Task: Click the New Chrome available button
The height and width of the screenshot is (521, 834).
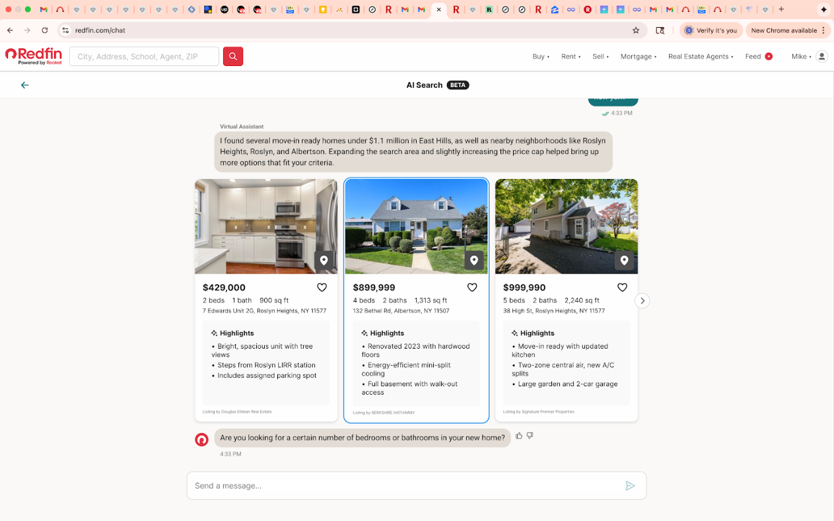Action: [x=787, y=30]
